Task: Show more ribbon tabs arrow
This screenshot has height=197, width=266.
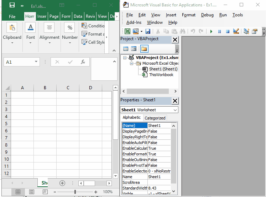Action: click(117, 16)
